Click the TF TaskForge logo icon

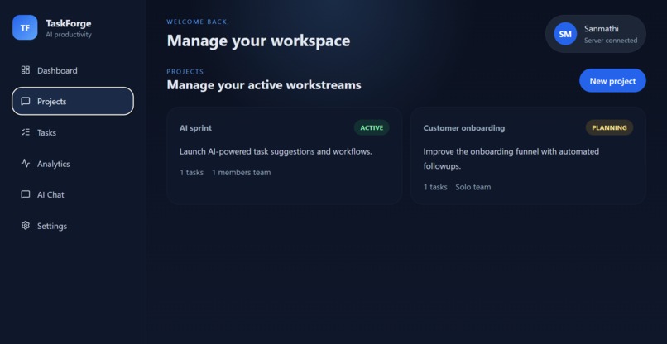[25, 27]
